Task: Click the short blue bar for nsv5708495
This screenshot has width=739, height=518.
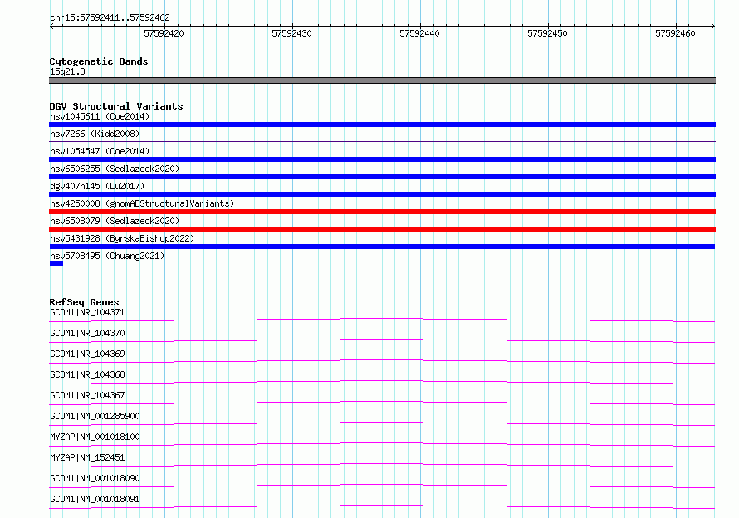Action: [x=56, y=264]
